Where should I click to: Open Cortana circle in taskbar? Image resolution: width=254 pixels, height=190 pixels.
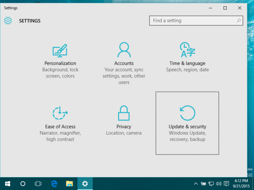pos(23,184)
